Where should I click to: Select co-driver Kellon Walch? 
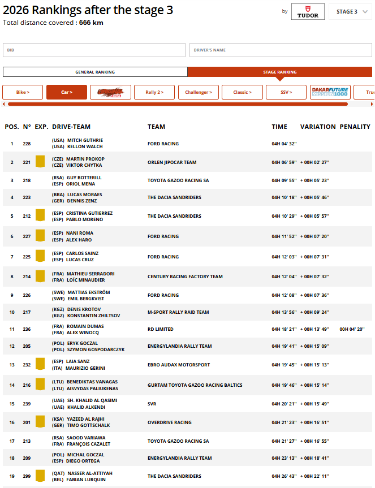click(x=85, y=146)
